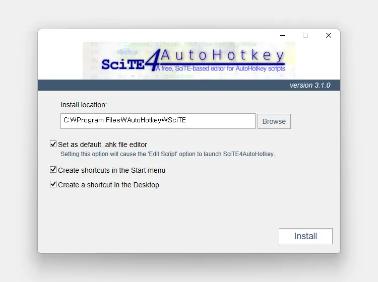The image size is (378, 282).
Task: Focus the Install location path field
Action: point(158,121)
